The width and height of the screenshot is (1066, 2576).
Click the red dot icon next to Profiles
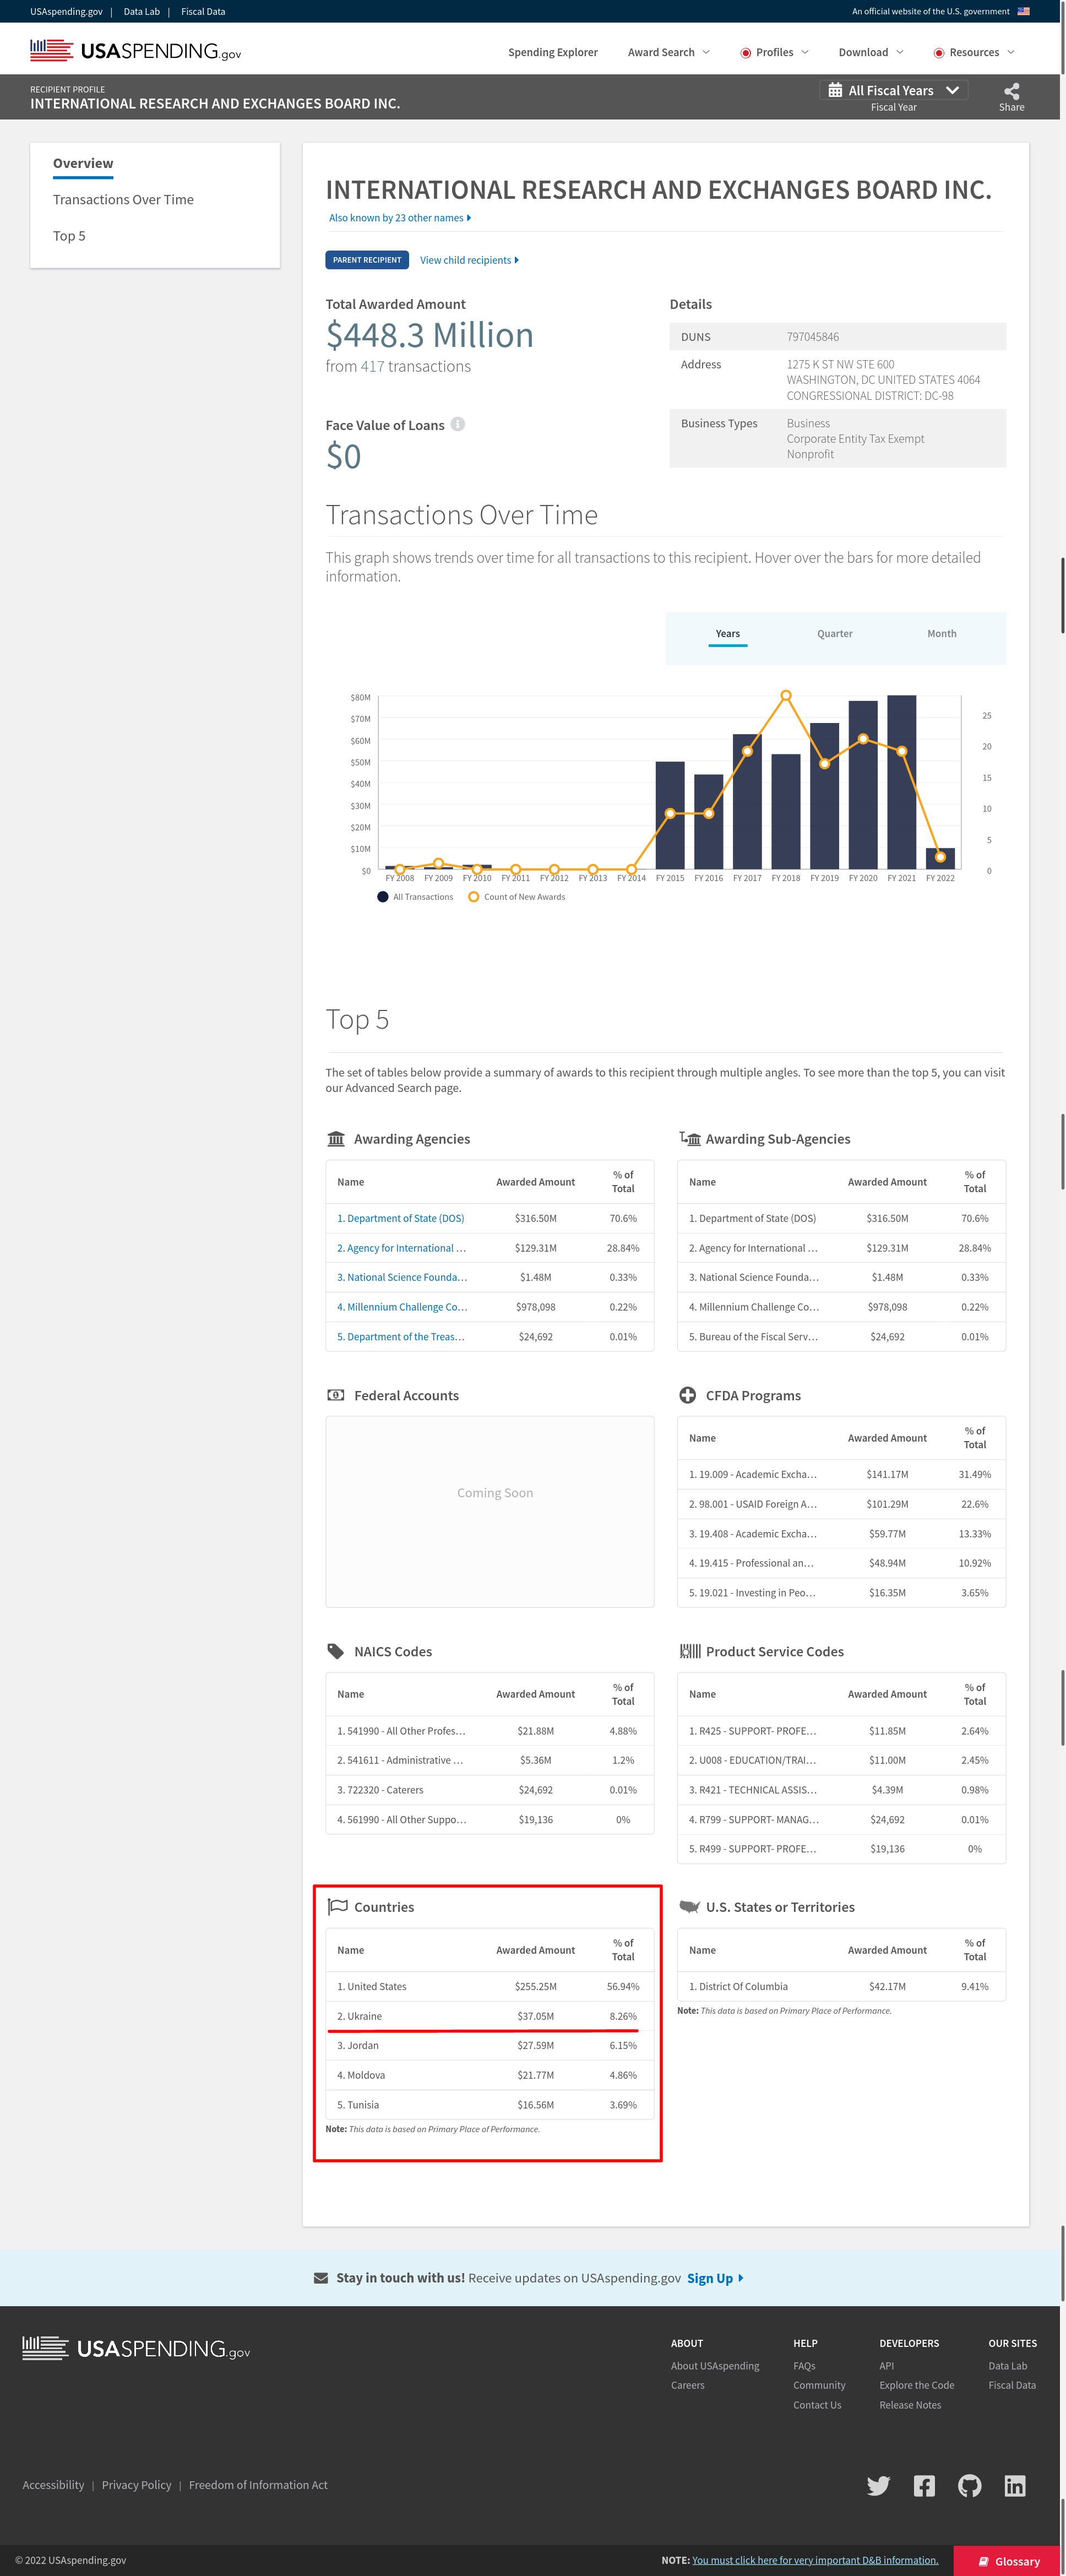(745, 52)
